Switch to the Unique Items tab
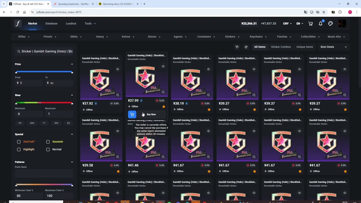 click(x=305, y=47)
